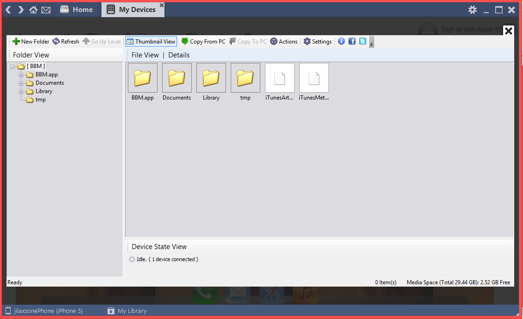
Task: Open the mail envelope icon
Action: [x=46, y=10]
